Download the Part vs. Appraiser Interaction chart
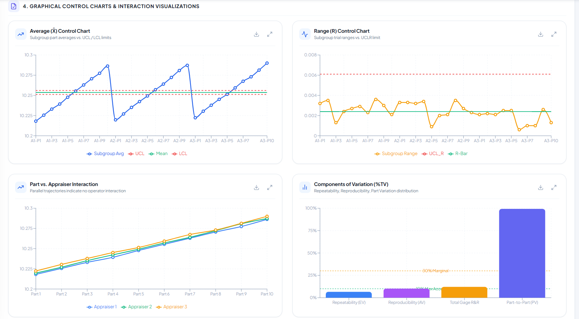 [x=257, y=187]
